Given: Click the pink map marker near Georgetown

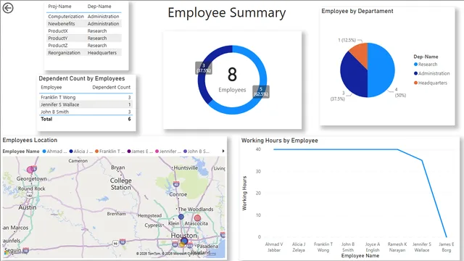Looking at the screenshot, I should pyautogui.click(x=30, y=170).
